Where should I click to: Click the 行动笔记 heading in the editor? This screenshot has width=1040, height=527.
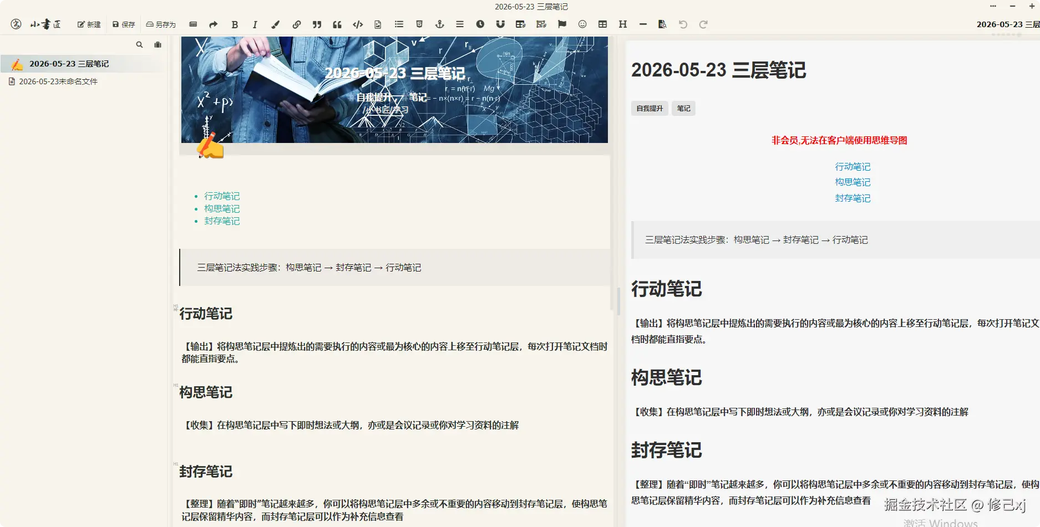coord(206,314)
